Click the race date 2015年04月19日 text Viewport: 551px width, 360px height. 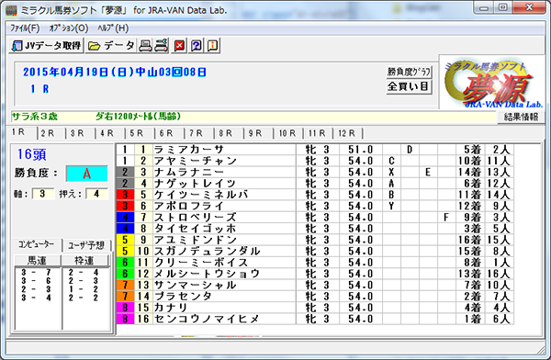pos(115,72)
